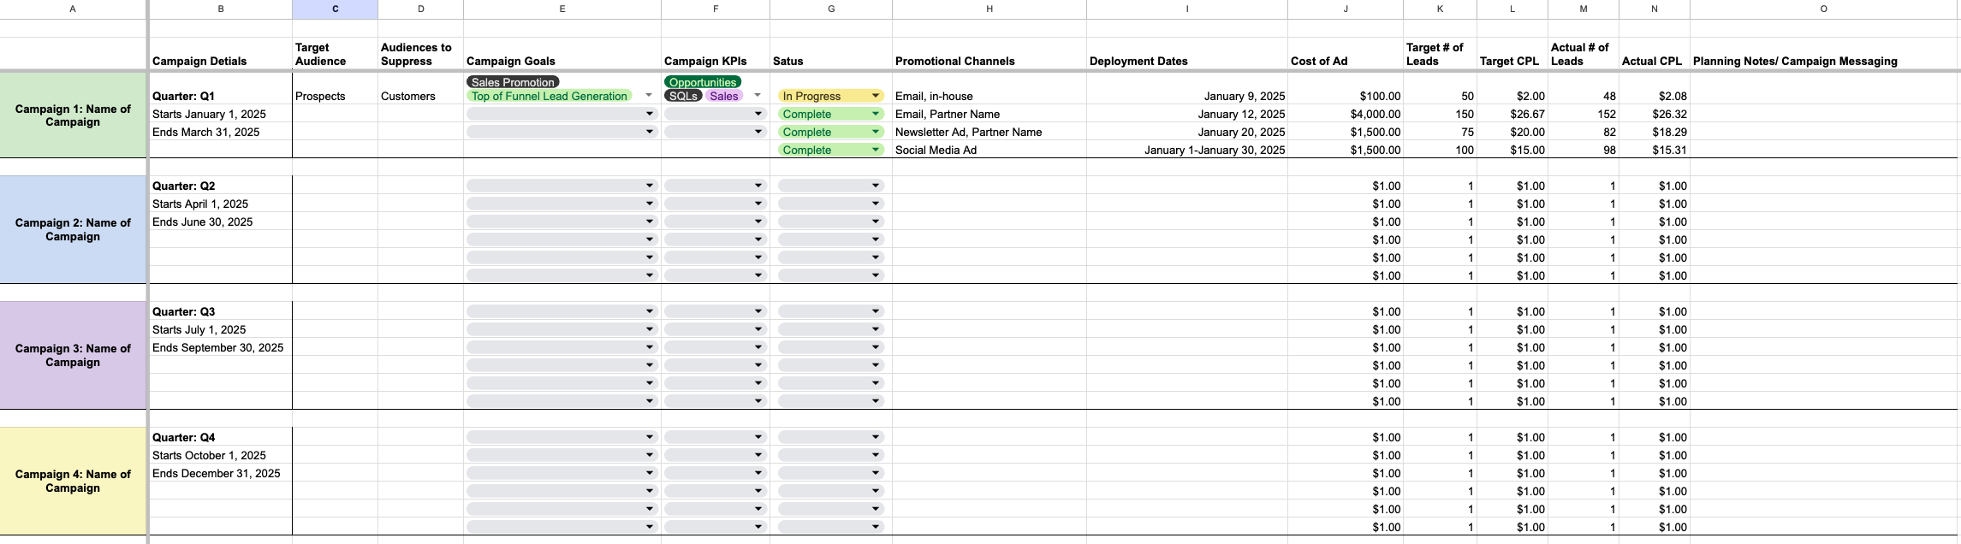Click the January 1-January 30, 2025 cell
Screen dimensions: 1961x544
point(1187,150)
